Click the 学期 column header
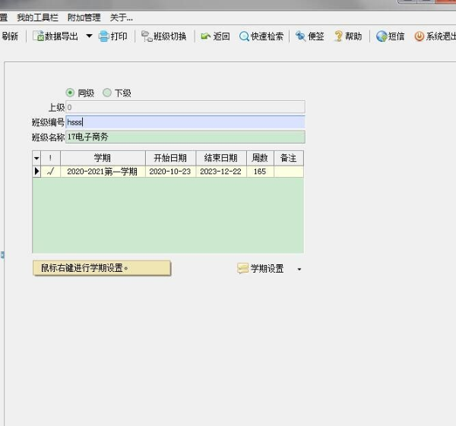 point(103,158)
